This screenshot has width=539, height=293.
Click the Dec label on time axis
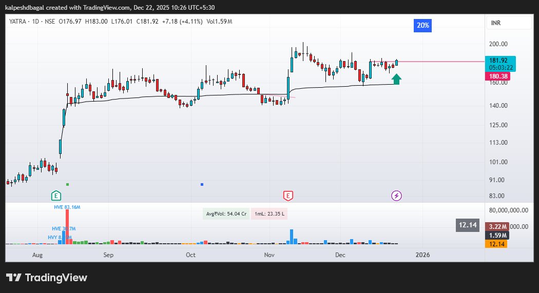(340, 255)
